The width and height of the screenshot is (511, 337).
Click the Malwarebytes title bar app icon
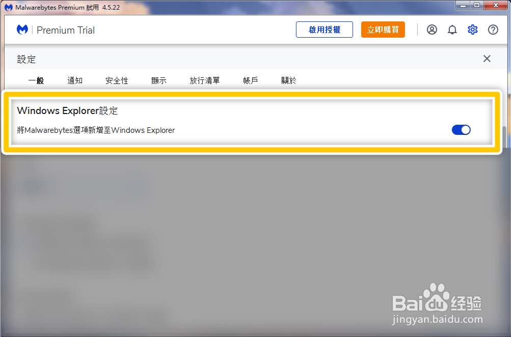tap(9, 7)
